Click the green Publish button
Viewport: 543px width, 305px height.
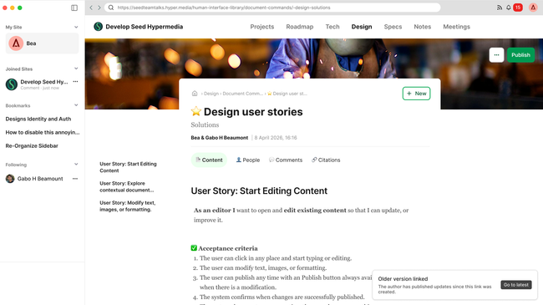click(520, 55)
